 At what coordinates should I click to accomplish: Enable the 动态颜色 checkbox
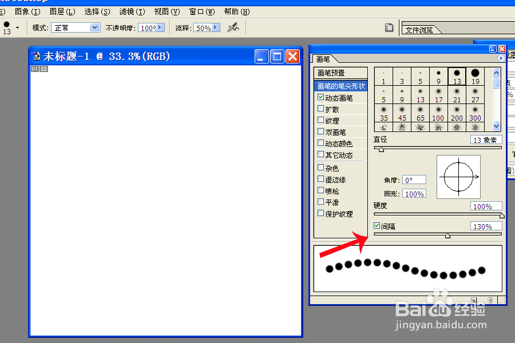click(x=321, y=143)
